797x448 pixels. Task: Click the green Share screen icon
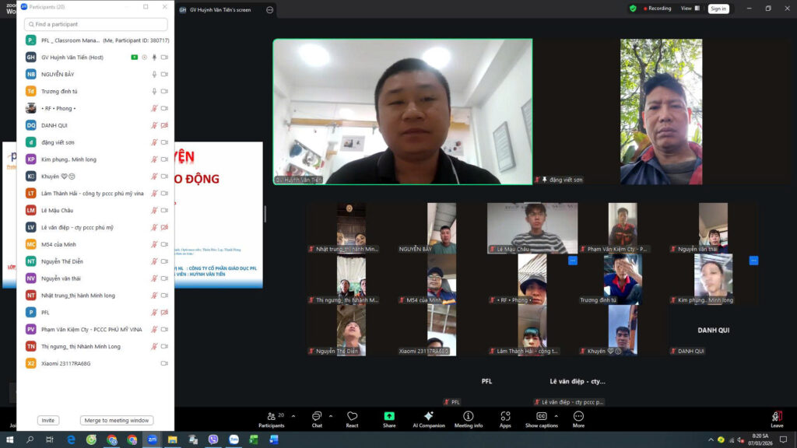pos(389,417)
